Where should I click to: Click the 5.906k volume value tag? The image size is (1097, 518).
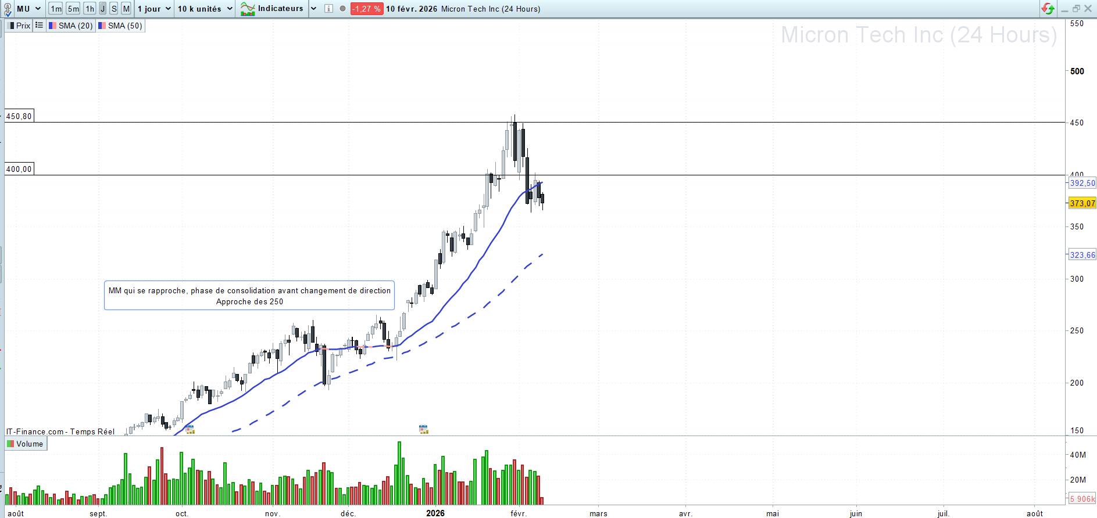pyautogui.click(x=1082, y=499)
